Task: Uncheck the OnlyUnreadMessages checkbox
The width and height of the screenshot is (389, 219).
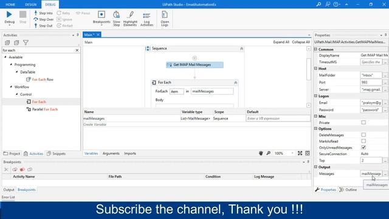Action: [363, 147]
